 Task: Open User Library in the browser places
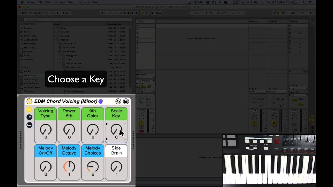(x=30, y=75)
